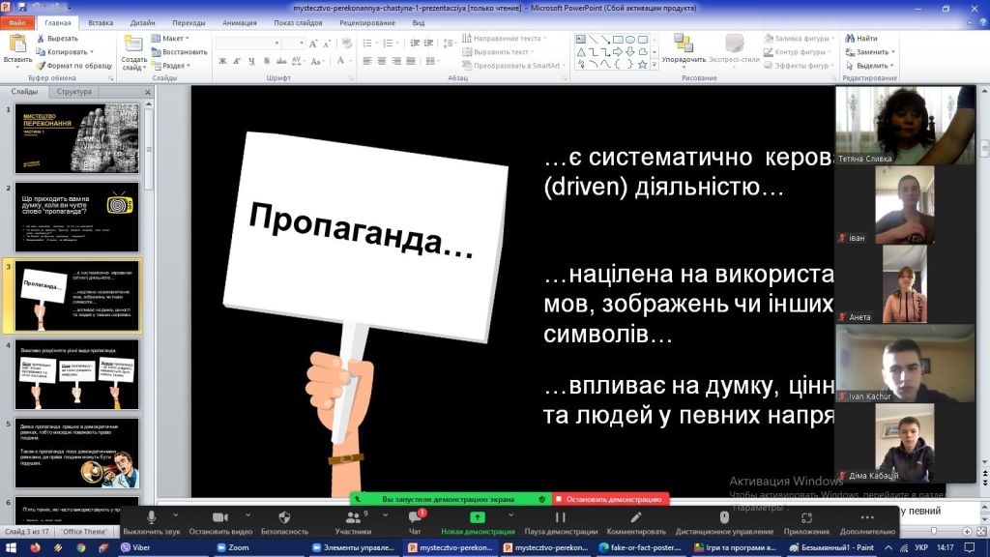This screenshot has width=990, height=557.
Task: Open More (Дополнительно) options in Zoom
Action: [x=867, y=522]
